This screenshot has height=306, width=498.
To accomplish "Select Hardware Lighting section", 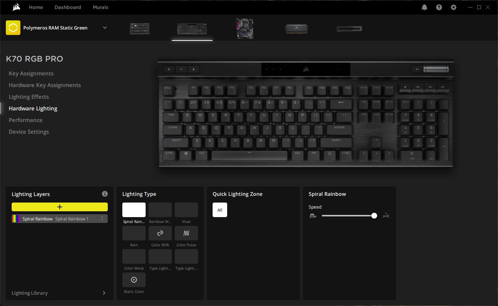I will click(33, 109).
